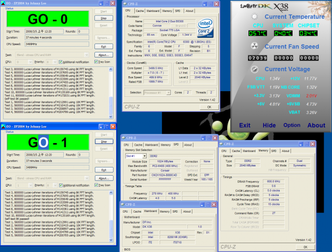Minimize the top CPU-Z CPU window
The image size is (332, 252).
204,4
